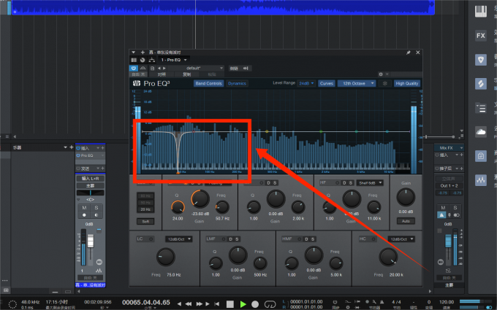Toggle the Loop button in transport

pos(270,304)
